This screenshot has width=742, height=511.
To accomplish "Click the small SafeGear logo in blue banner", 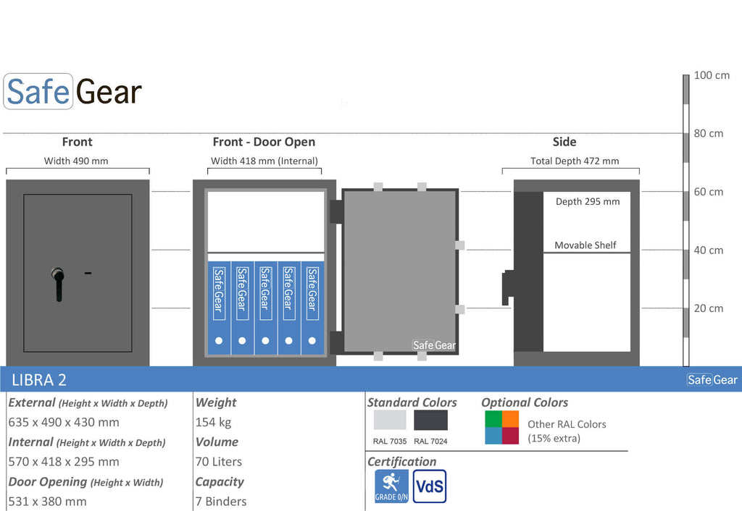I will click(x=712, y=379).
